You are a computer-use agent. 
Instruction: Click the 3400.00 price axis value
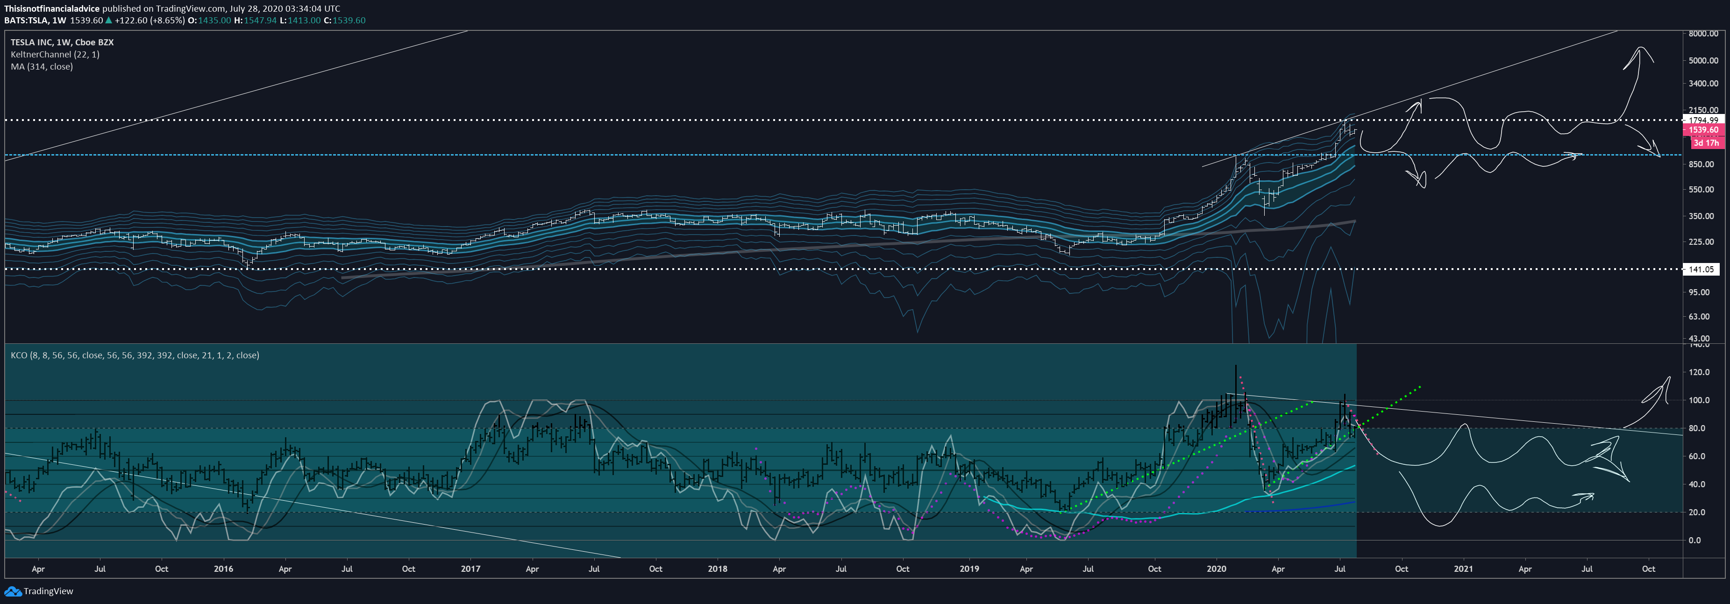pyautogui.click(x=1704, y=84)
